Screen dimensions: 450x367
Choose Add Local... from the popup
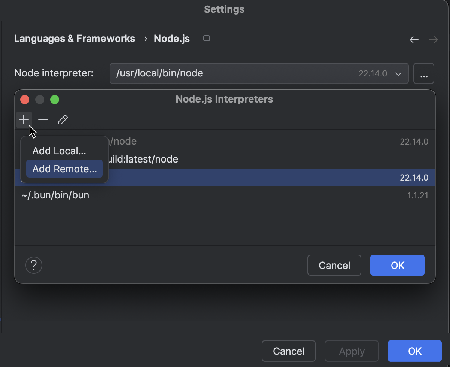59,151
